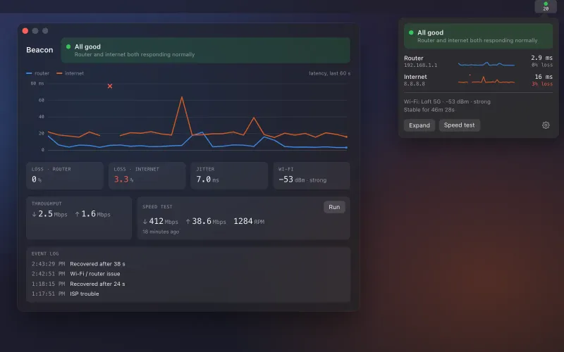Click the All good banner in popover
The height and width of the screenshot is (352, 564).
(478, 36)
